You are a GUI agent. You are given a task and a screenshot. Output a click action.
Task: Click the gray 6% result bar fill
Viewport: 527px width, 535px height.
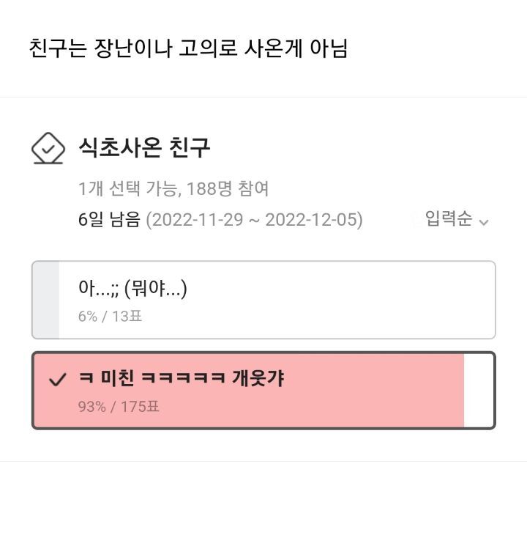pos(46,300)
